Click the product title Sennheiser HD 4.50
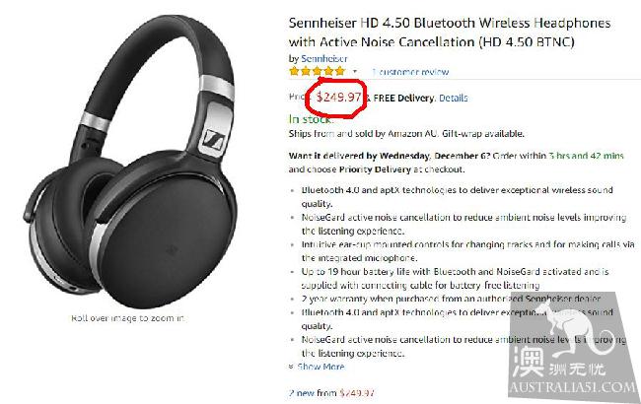 click(x=450, y=33)
